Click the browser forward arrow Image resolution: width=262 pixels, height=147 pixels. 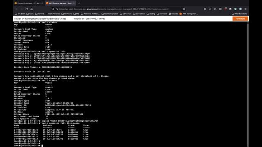[x=22, y=9]
